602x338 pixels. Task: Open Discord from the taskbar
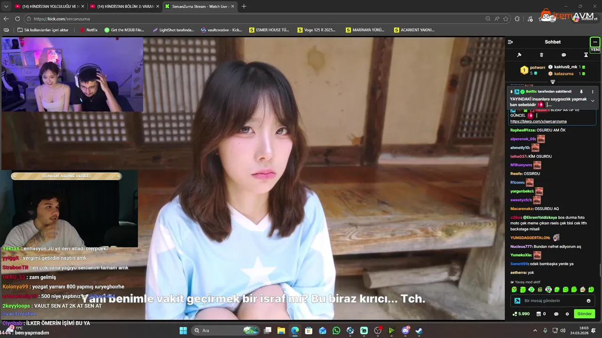[405, 330]
